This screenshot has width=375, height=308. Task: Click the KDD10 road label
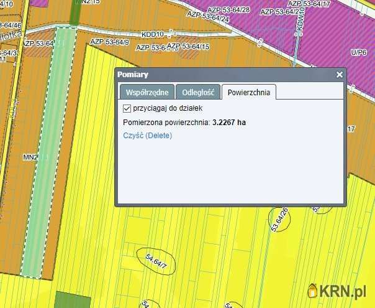(x=153, y=34)
